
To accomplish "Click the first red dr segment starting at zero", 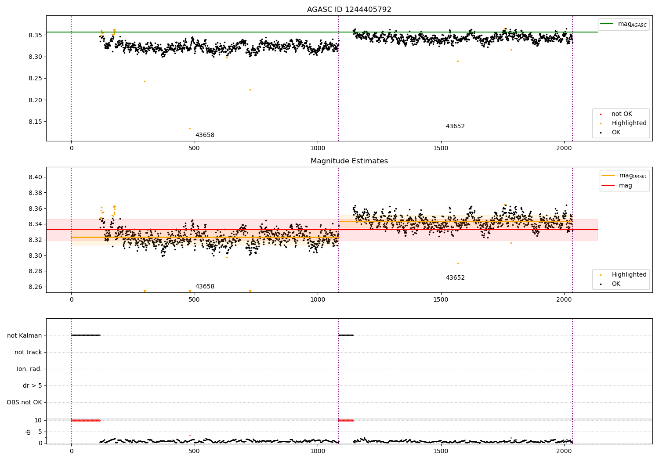I will (x=86, y=420).
